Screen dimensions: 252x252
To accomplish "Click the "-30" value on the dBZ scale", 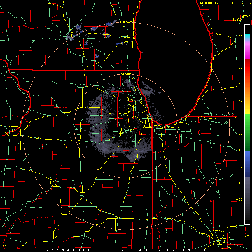I will [239, 216].
